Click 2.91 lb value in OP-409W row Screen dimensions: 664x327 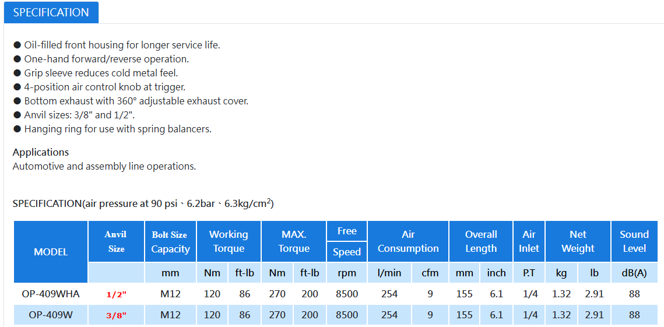595,315
